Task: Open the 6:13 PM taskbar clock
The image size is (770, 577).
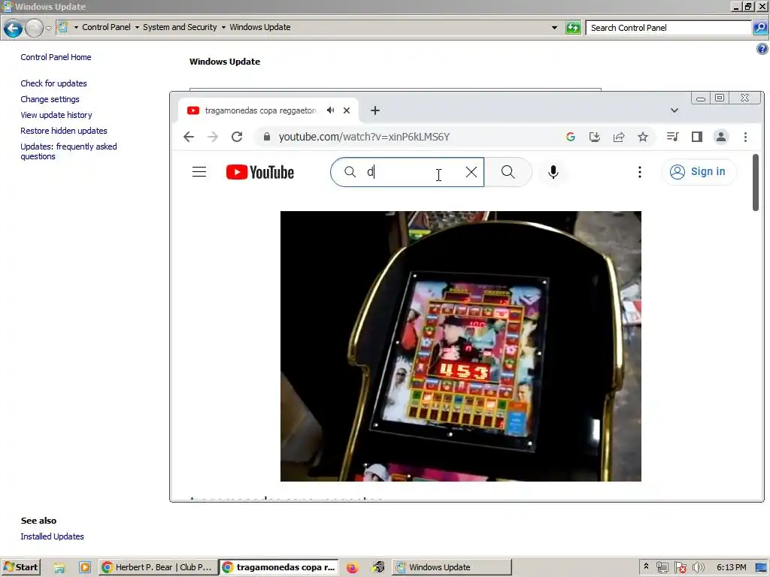Action: click(x=731, y=567)
